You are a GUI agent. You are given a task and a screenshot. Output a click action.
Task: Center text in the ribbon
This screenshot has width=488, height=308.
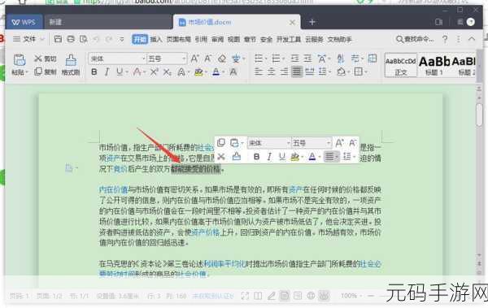(272, 72)
